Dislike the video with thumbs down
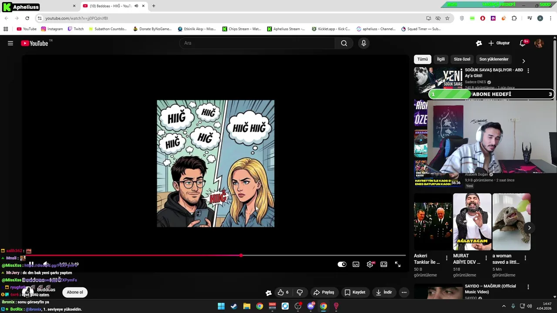Screen dimensions: 557x313 point(299,292)
